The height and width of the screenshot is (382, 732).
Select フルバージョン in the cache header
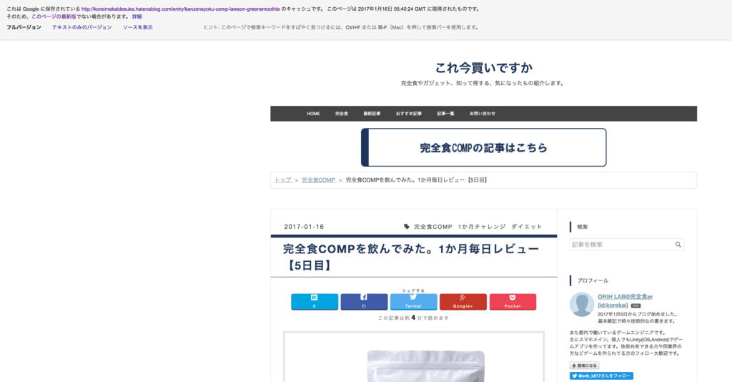click(24, 27)
